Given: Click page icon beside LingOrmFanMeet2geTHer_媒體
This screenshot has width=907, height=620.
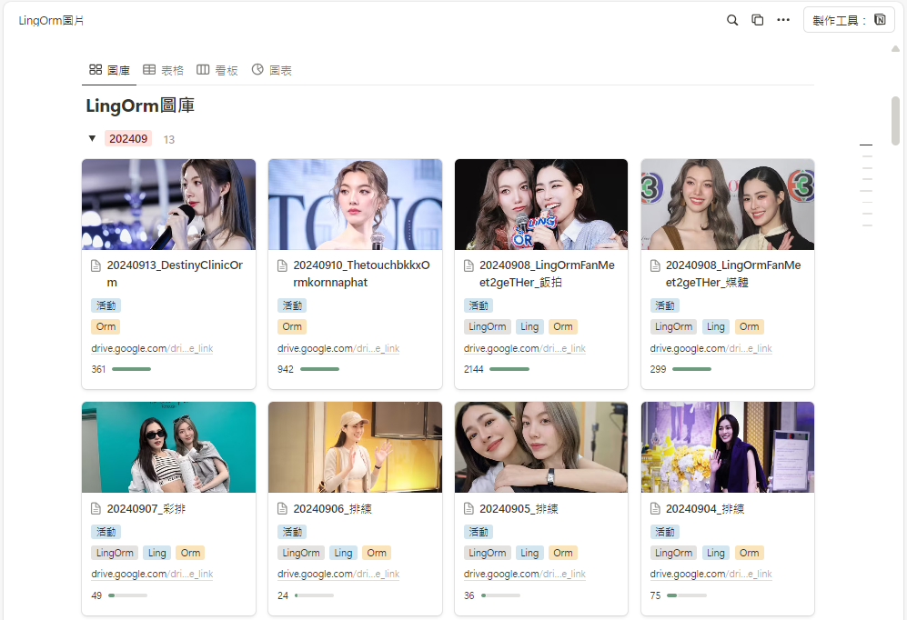Looking at the screenshot, I should 655,265.
